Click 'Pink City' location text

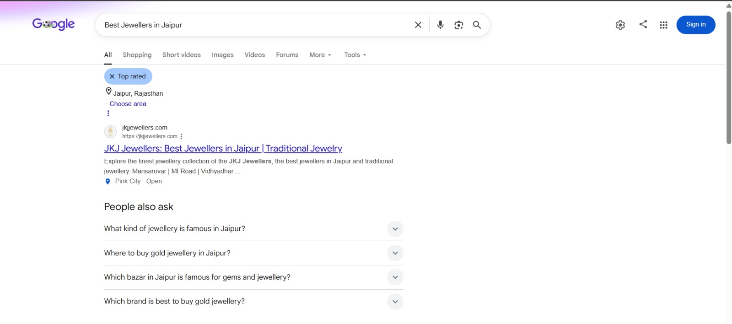click(x=128, y=181)
